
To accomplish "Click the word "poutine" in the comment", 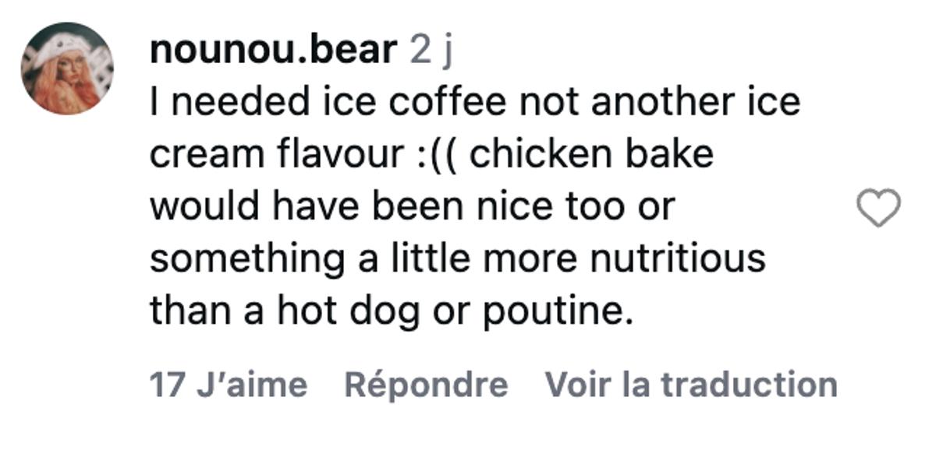I will tap(554, 311).
